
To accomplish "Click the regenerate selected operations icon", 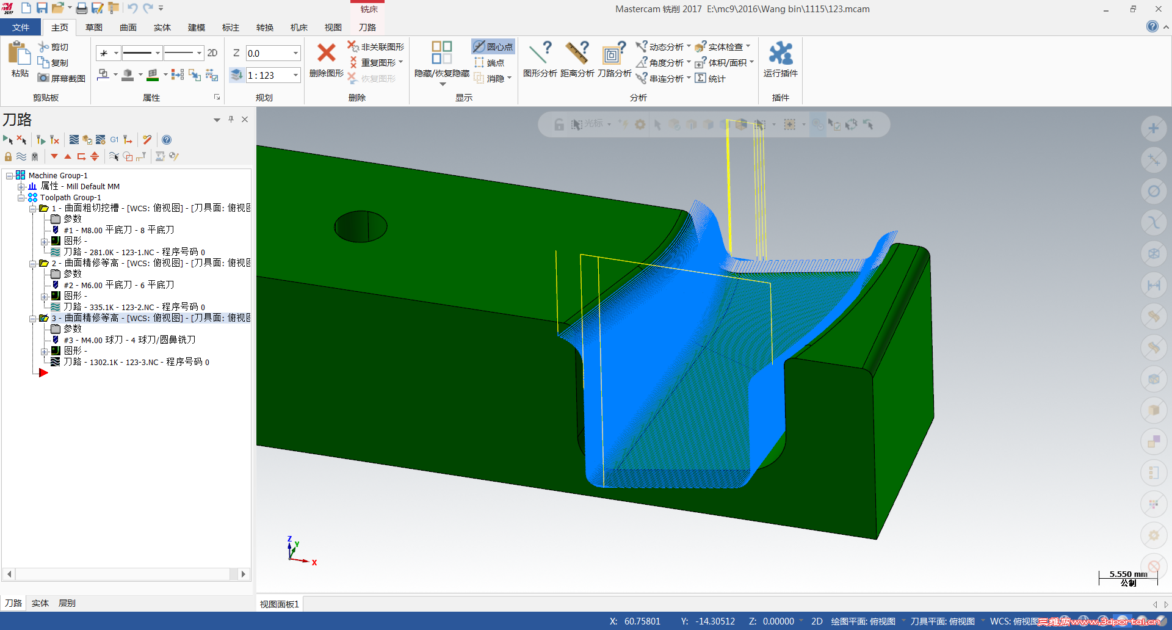I will (40, 140).
